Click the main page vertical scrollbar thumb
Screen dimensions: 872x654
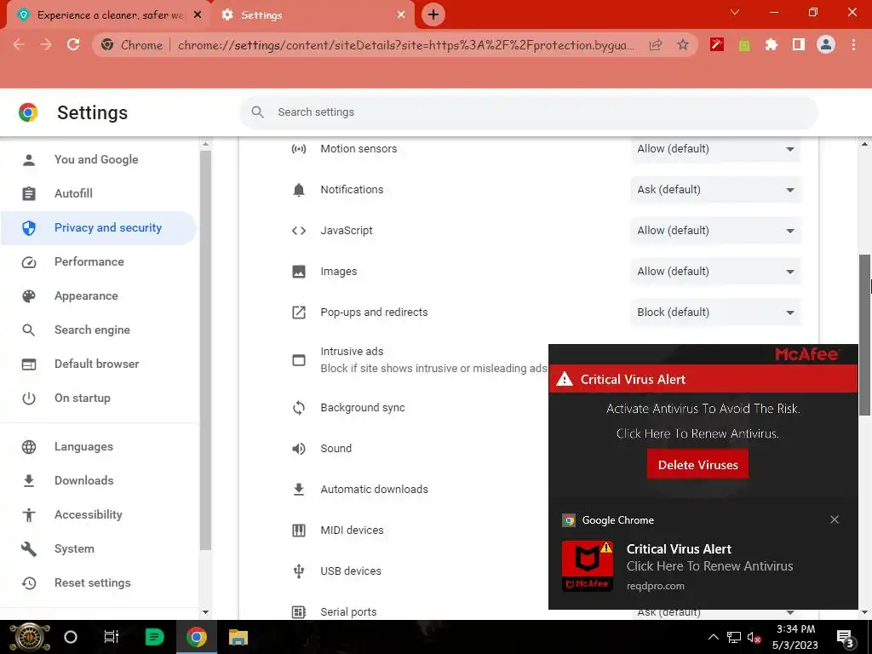pyautogui.click(x=865, y=335)
